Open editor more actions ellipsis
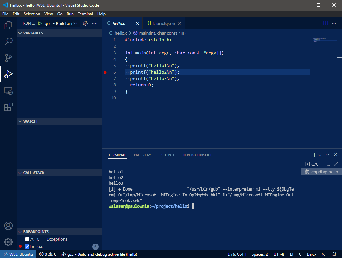 coord(334,23)
